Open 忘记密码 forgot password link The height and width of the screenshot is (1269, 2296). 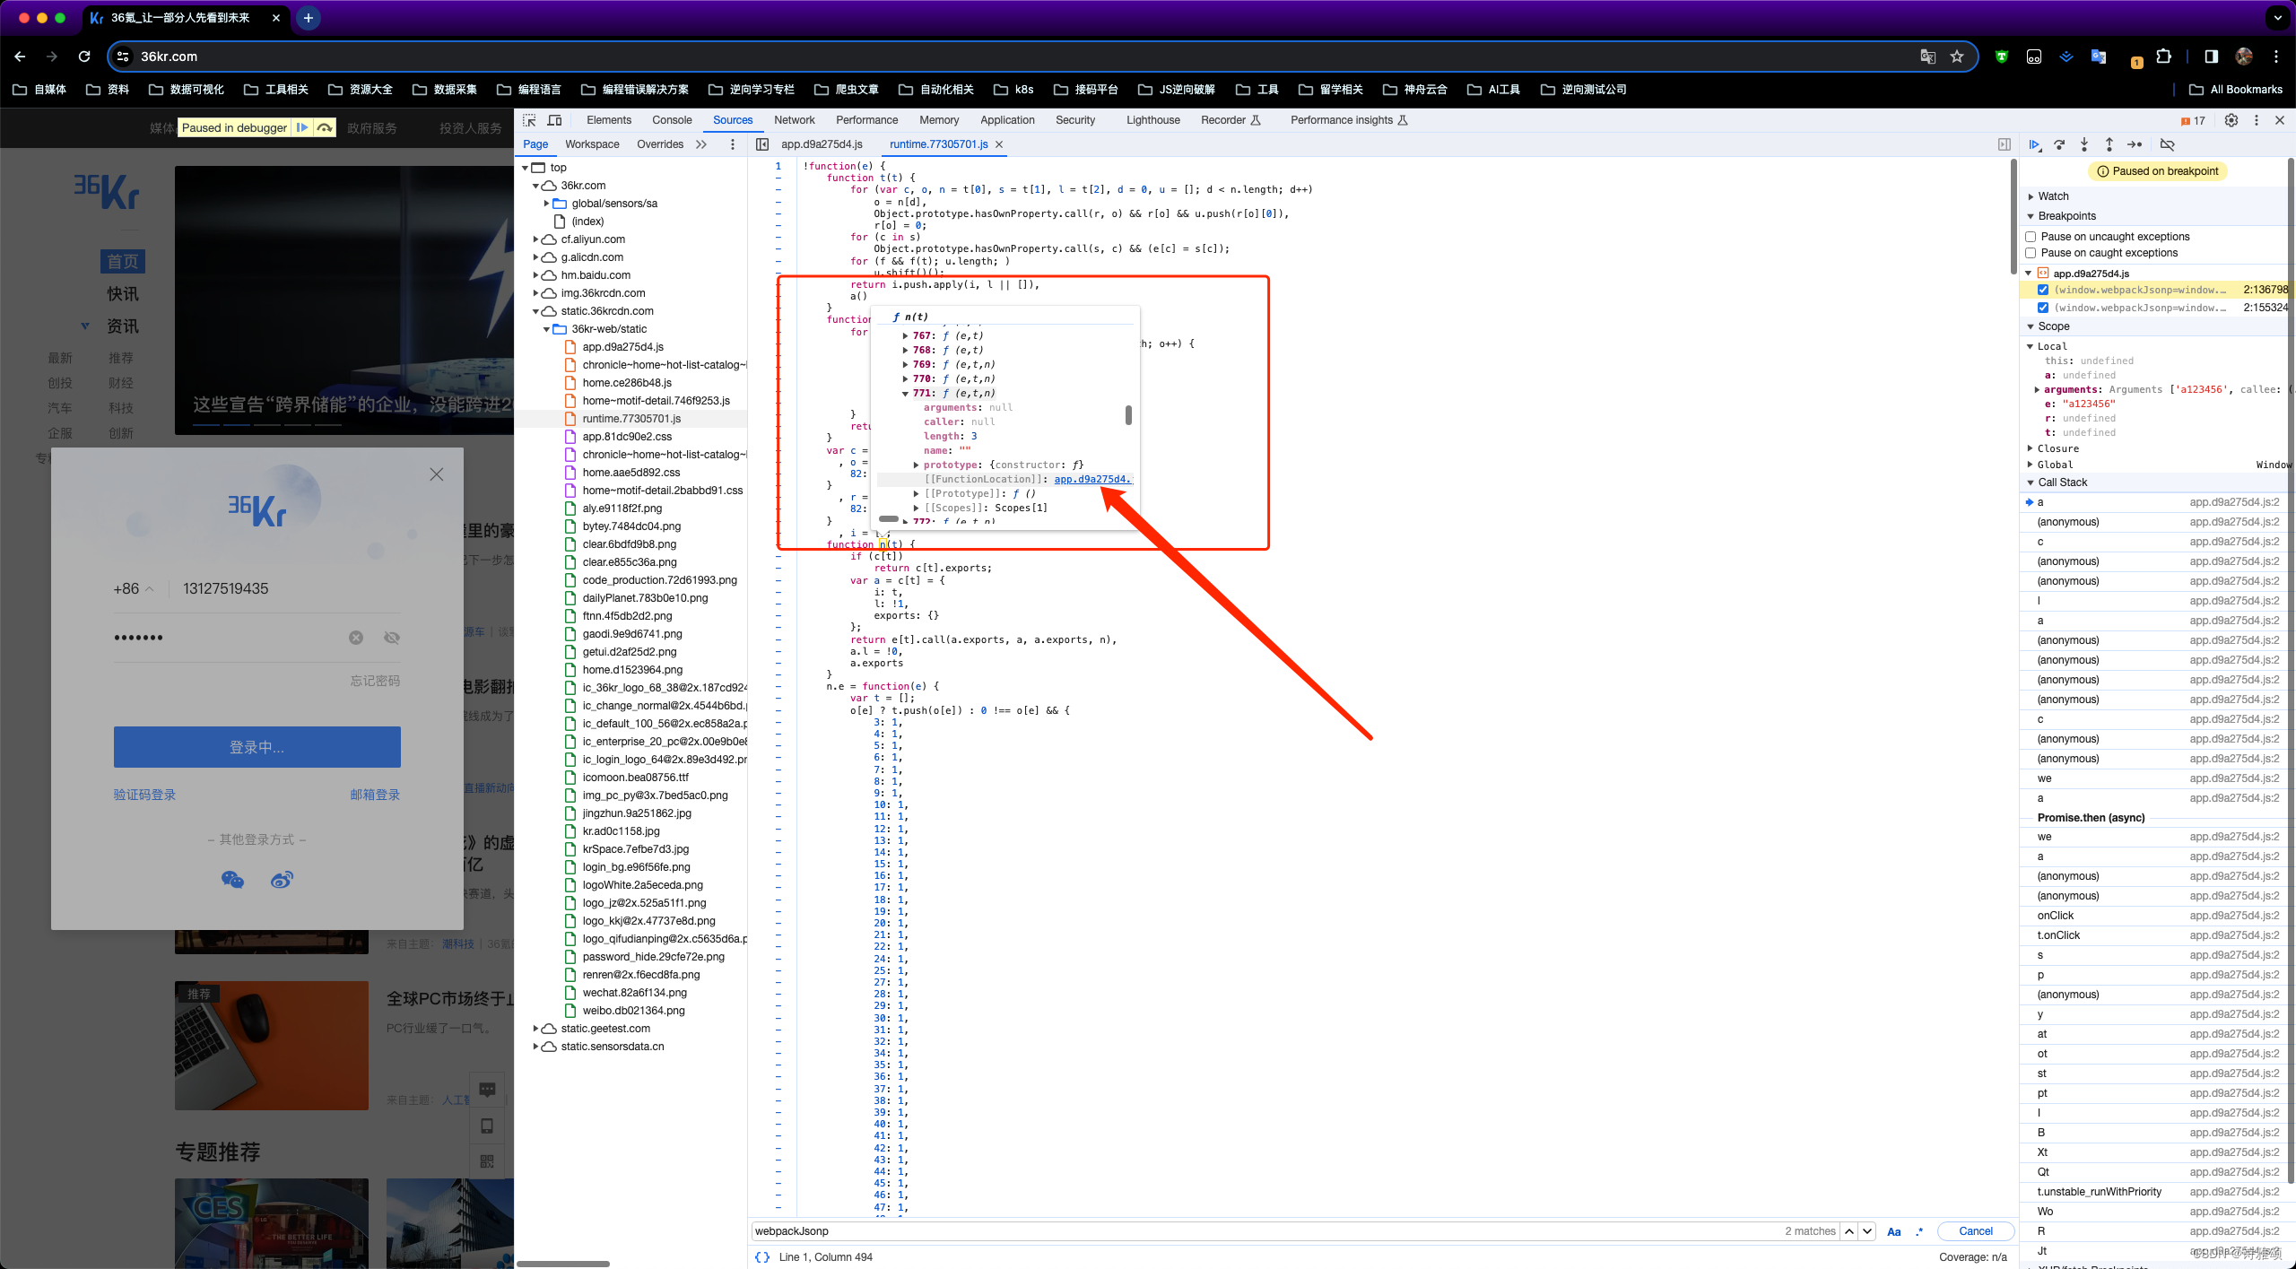pos(375,682)
